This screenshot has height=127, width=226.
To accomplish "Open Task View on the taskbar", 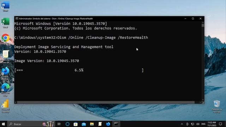I will click(x=59, y=124).
